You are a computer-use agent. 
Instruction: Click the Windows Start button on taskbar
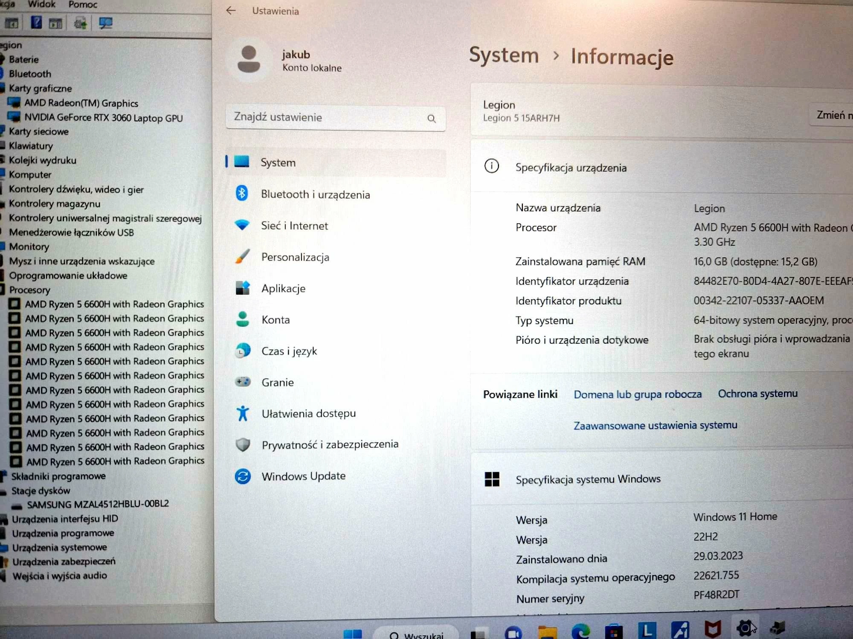(353, 633)
